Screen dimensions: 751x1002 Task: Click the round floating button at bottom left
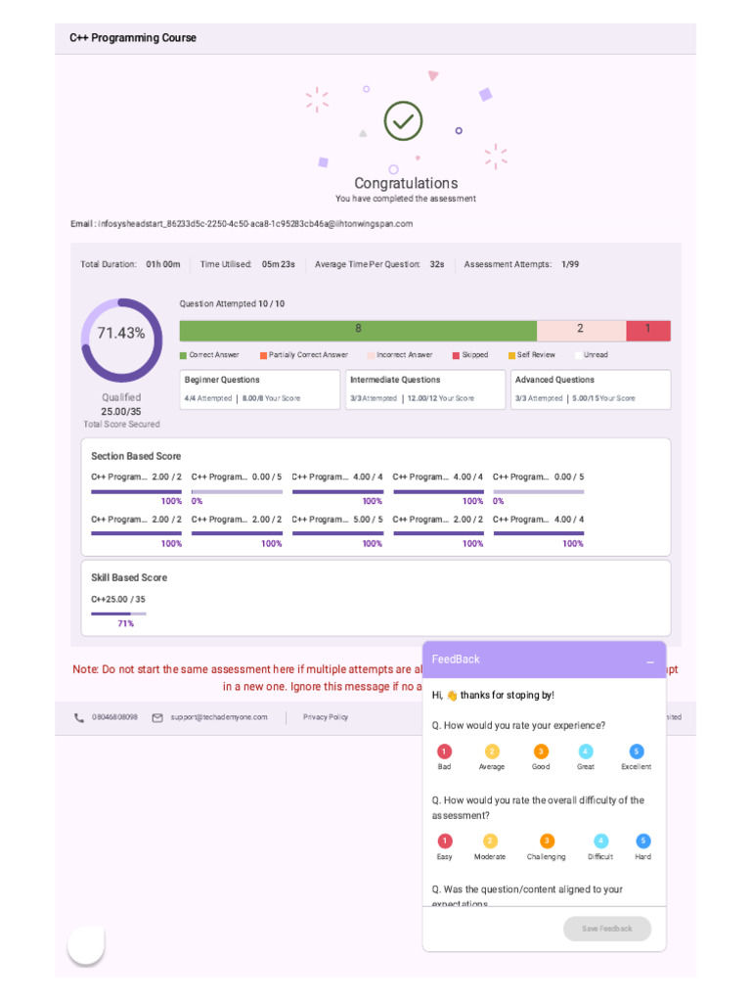[x=86, y=944]
